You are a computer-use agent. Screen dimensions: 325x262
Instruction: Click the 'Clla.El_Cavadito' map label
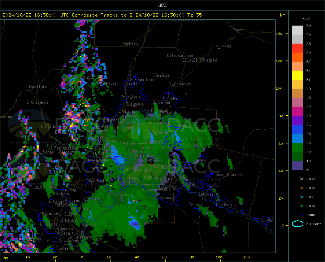(200, 60)
